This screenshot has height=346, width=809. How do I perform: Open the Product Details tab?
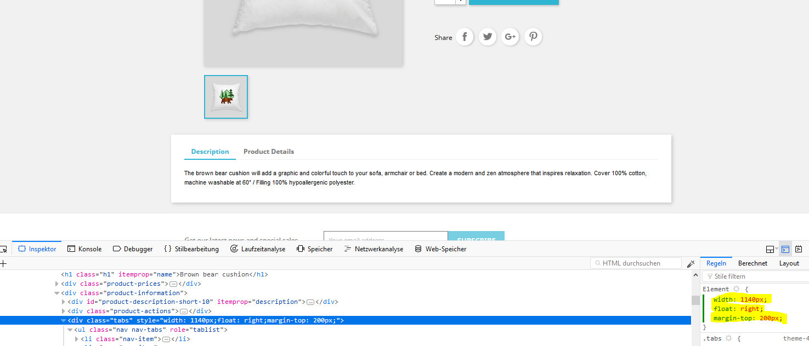pos(269,152)
